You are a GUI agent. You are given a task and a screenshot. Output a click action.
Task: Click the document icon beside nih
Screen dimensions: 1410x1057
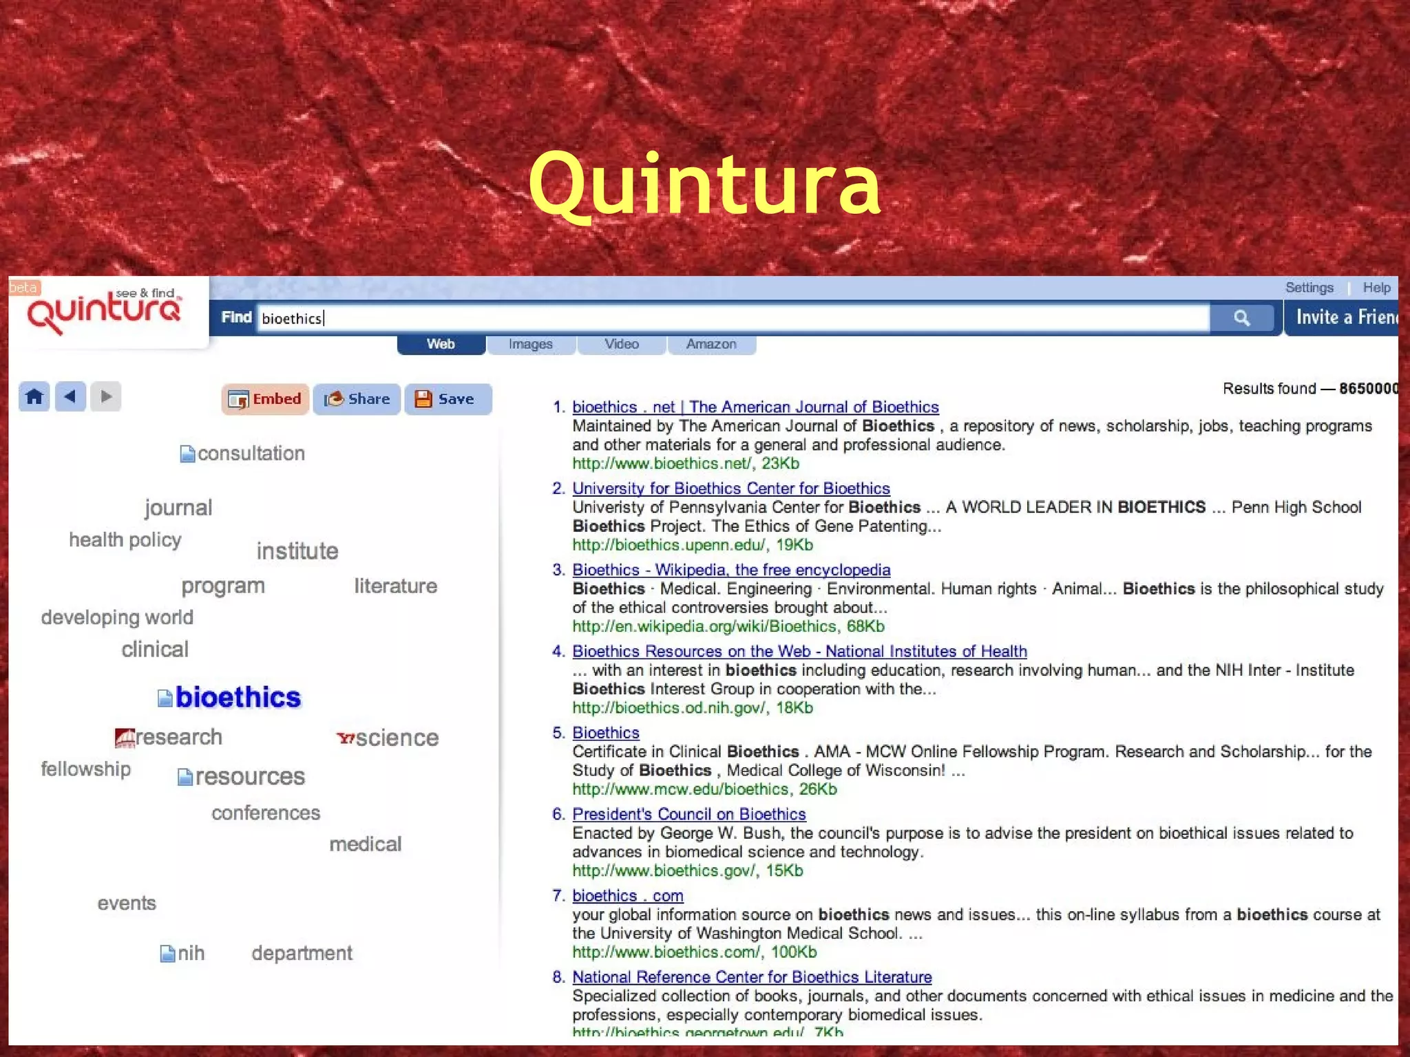[167, 954]
